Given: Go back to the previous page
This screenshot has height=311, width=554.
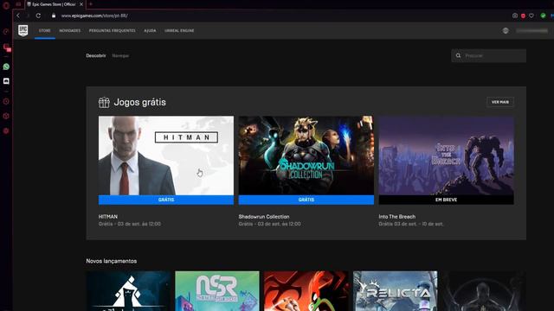Looking at the screenshot, I should coord(18,16).
